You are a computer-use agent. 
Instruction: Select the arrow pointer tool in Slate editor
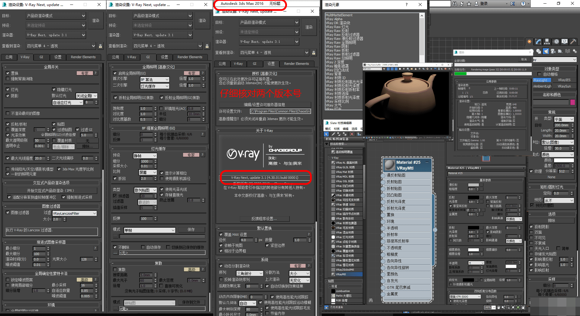326,134
